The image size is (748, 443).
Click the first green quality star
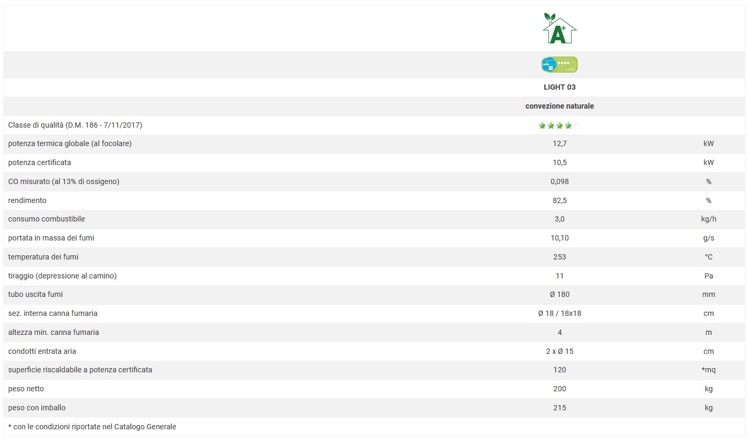tap(542, 126)
